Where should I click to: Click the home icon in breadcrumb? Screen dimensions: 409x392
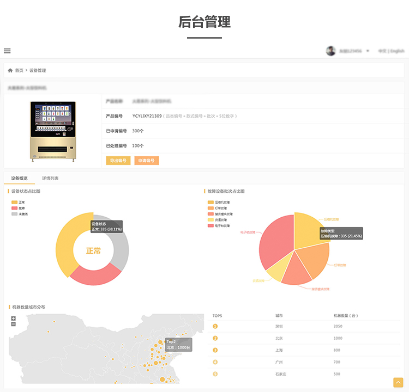tap(10, 70)
